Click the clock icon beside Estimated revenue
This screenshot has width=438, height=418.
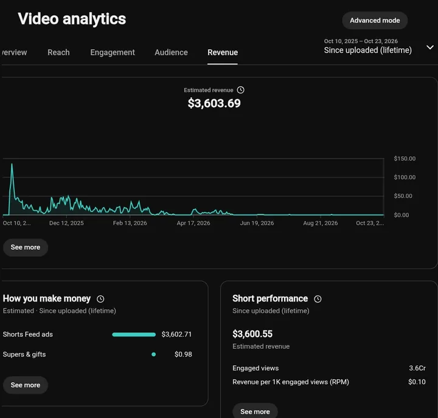click(240, 90)
